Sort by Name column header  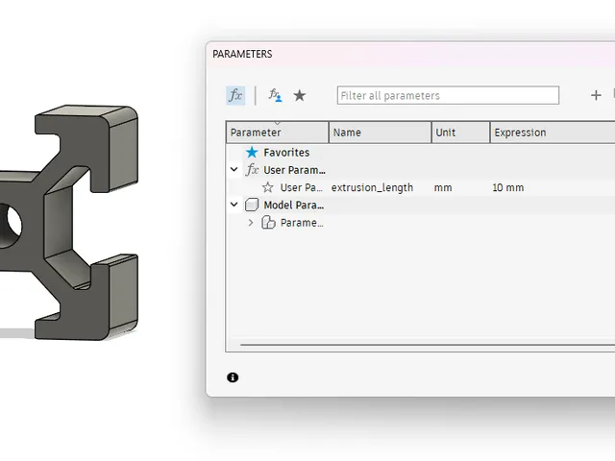pyautogui.click(x=380, y=133)
